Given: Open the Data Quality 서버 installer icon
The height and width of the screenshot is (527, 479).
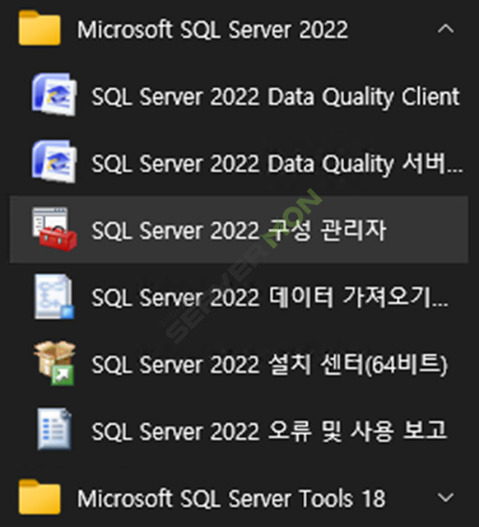Looking at the screenshot, I should pos(54,161).
